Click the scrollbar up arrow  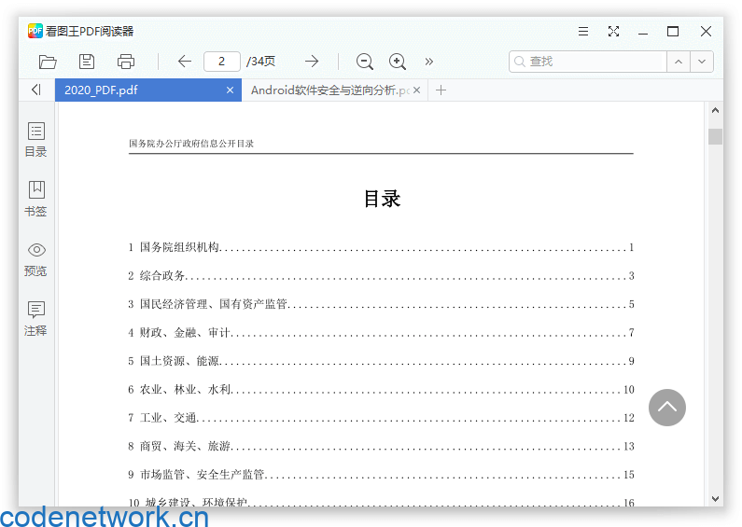click(715, 110)
